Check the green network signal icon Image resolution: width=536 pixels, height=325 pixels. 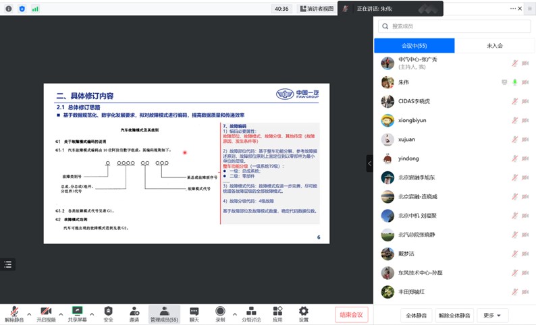(35, 9)
